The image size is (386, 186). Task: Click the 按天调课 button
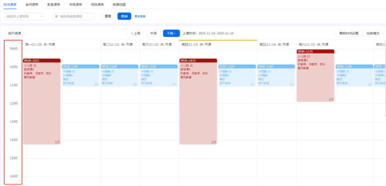pyautogui.click(x=15, y=33)
